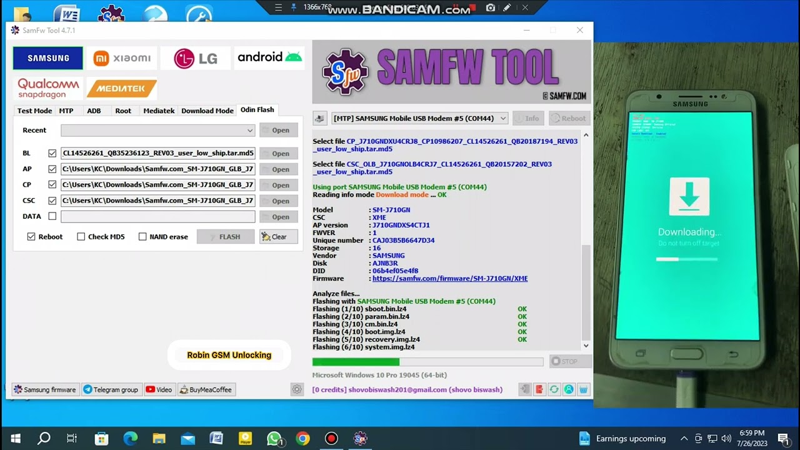Click the Bandicam screenshot camera icon

[491, 7]
